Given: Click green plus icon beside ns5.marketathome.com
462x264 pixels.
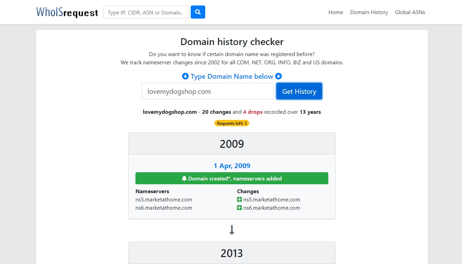Looking at the screenshot, I should point(240,199).
